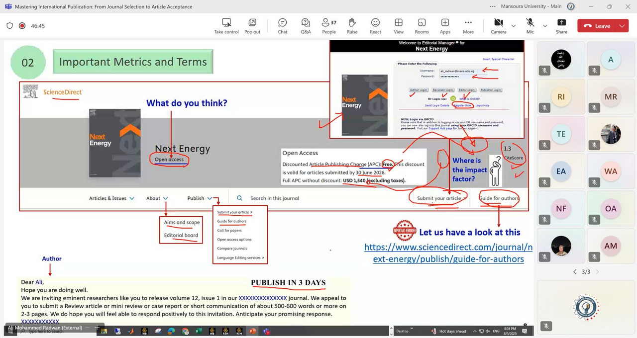
Task: Leave the meeting
Action: [x=597, y=26]
